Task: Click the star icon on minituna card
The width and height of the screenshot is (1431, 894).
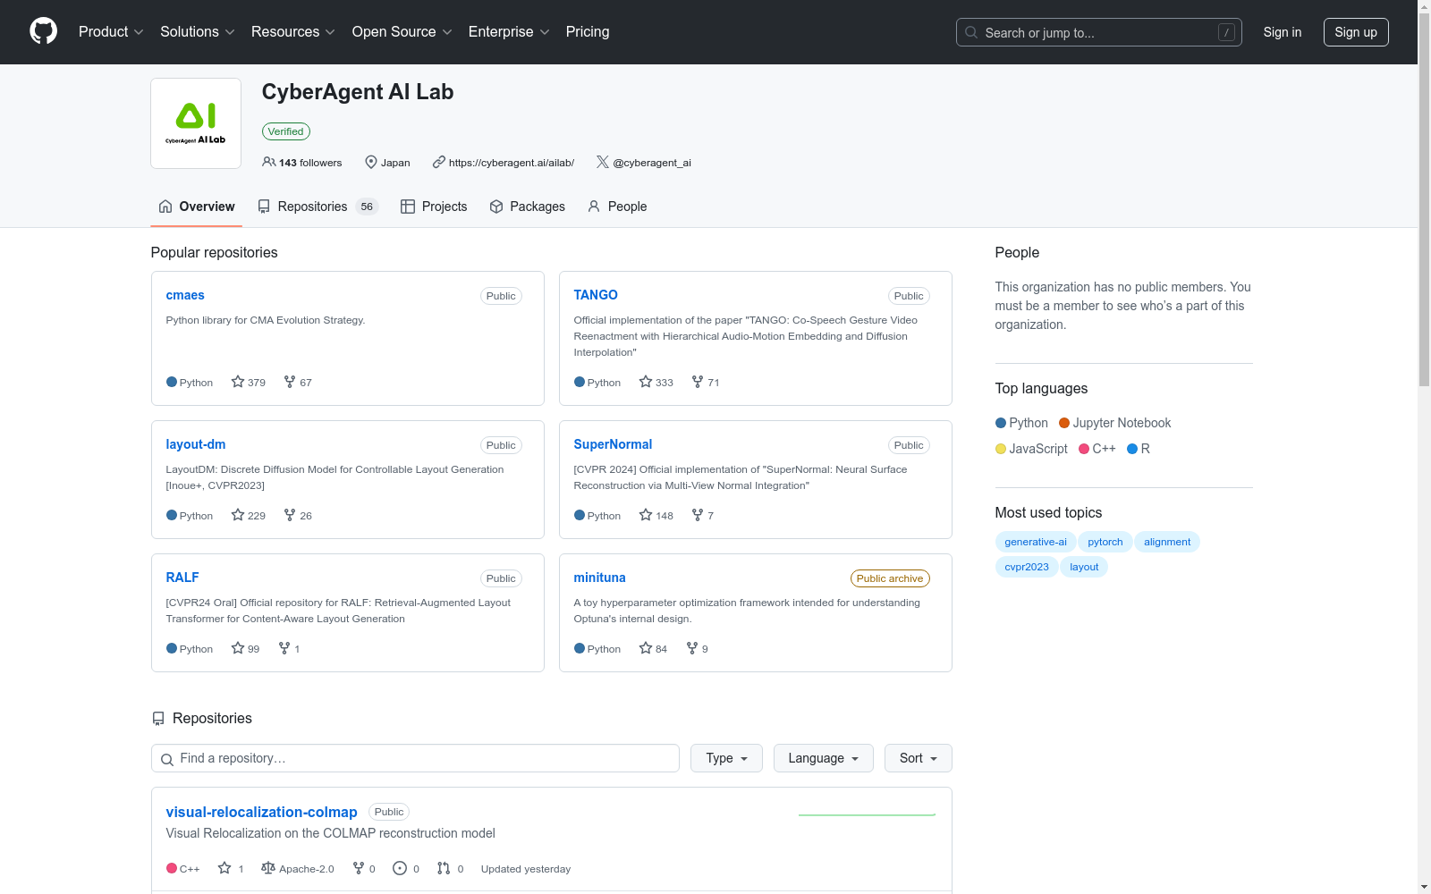Action: tap(646, 648)
